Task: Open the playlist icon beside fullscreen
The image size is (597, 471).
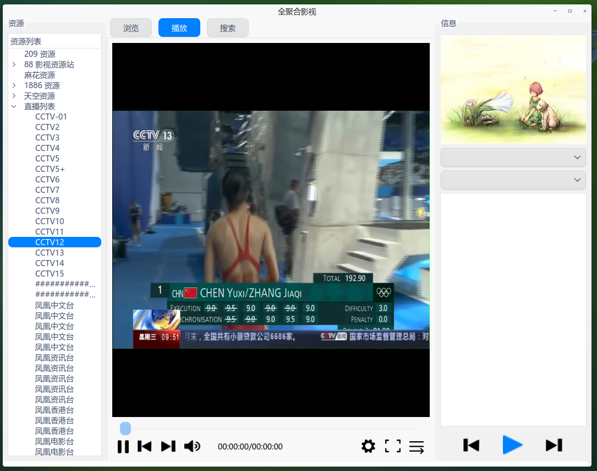Action: [417, 447]
